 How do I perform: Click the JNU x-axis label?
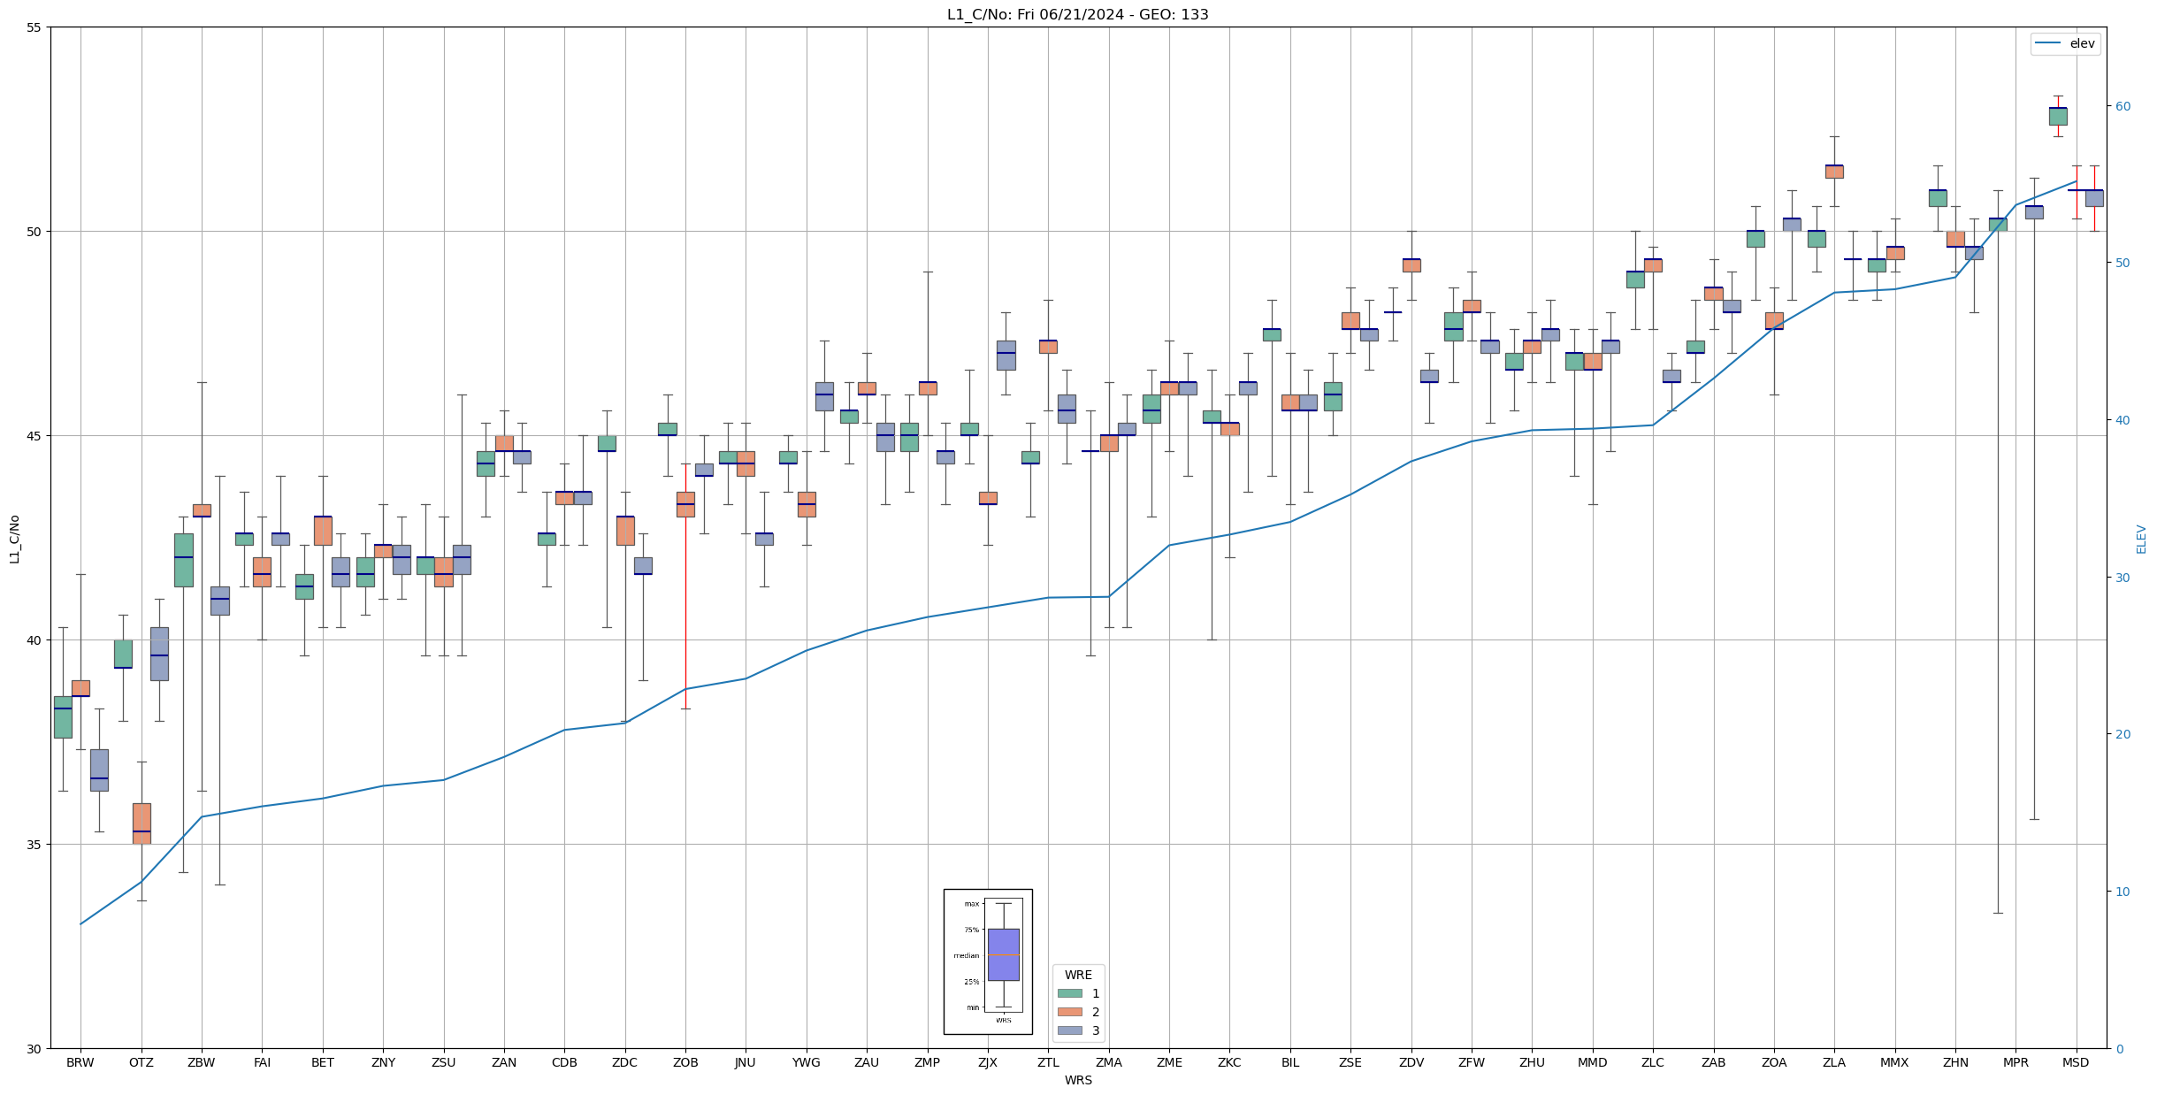[746, 1062]
